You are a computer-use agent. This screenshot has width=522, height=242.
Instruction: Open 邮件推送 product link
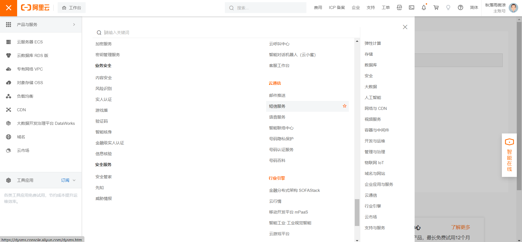pyautogui.click(x=277, y=95)
